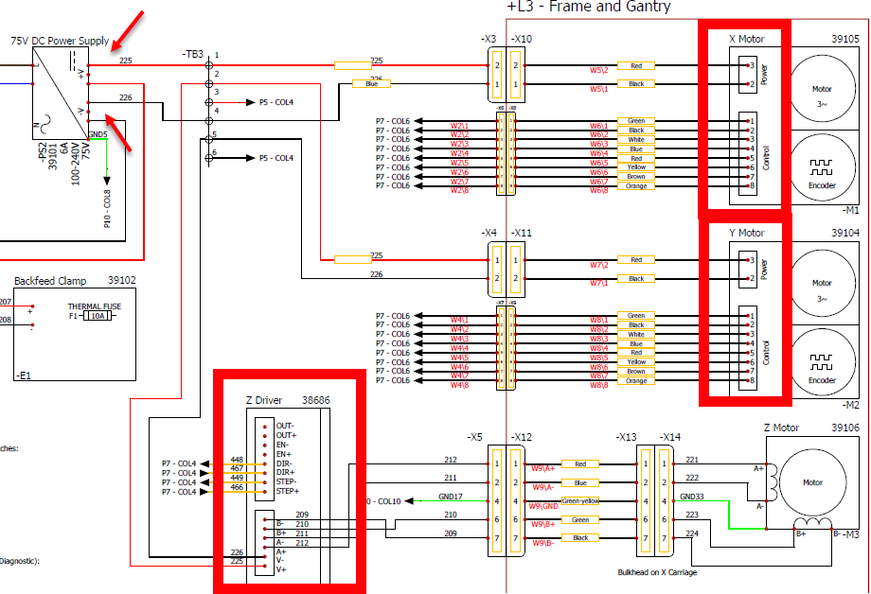Click the -X12 connector label
The image size is (871, 594).
tap(522, 437)
